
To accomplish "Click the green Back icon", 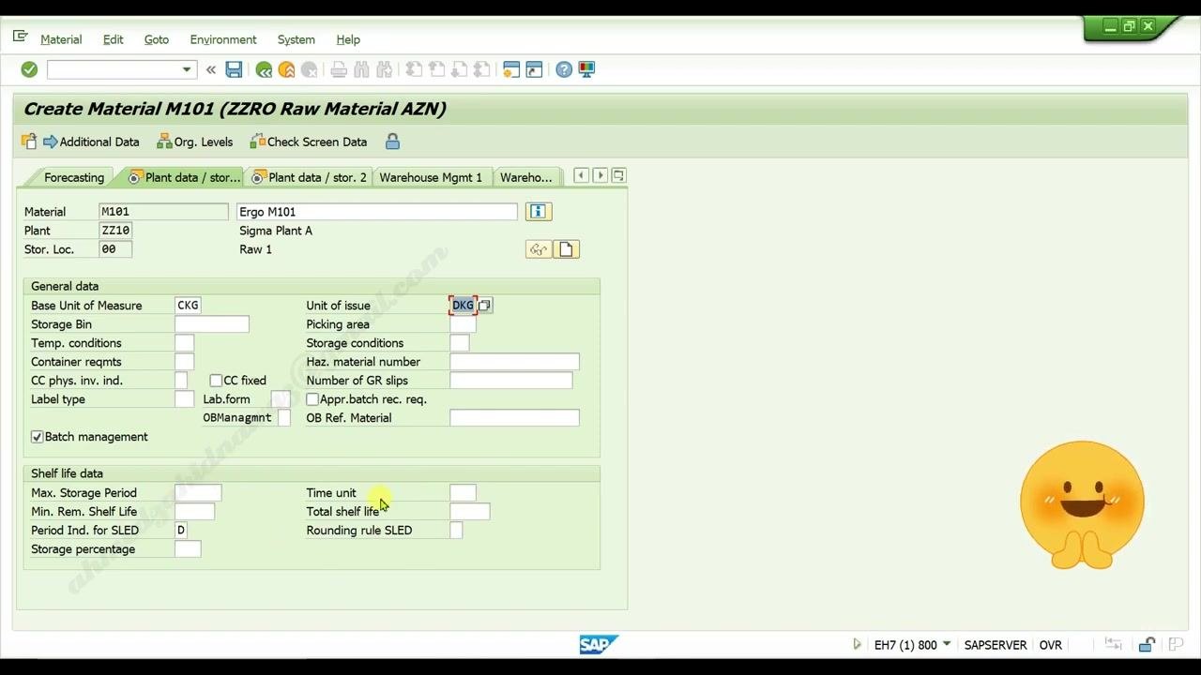I will (x=264, y=69).
